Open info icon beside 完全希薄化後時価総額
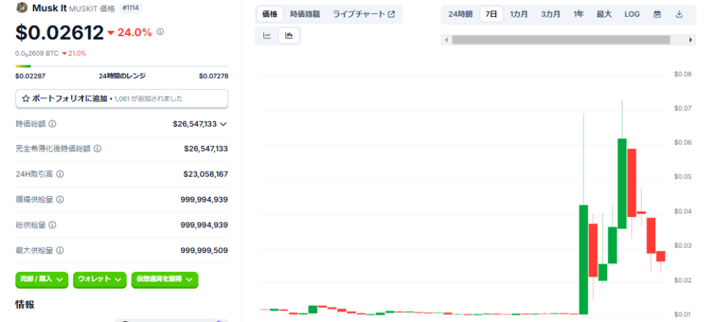 point(97,149)
